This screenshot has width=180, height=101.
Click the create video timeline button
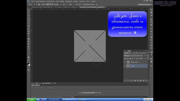coord(89,93)
